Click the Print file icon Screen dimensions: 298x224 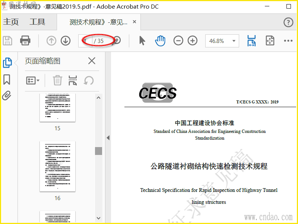click(25, 41)
